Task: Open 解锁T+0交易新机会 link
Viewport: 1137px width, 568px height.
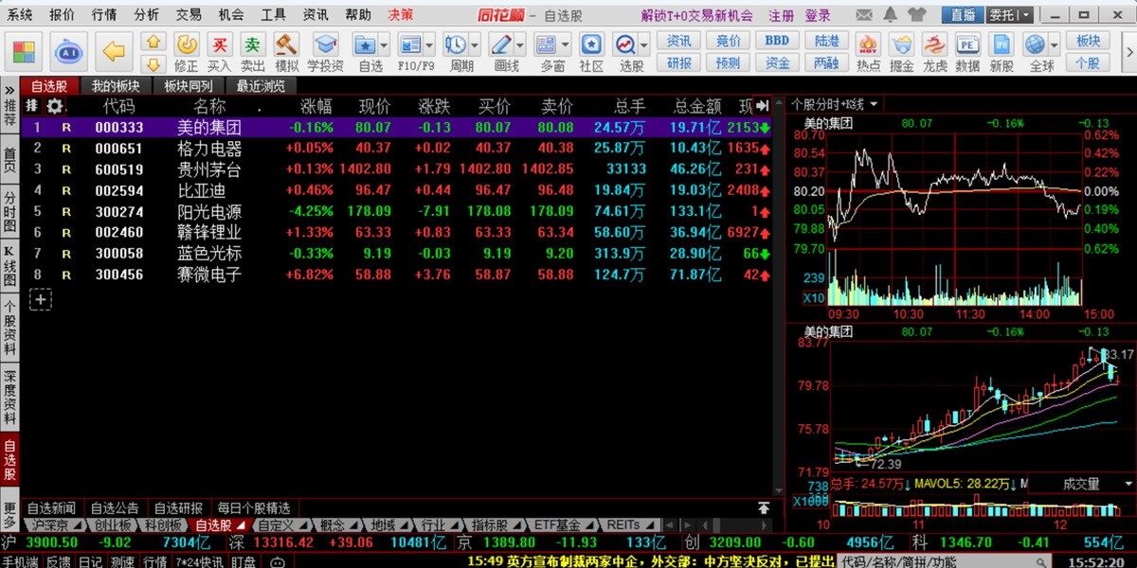Action: (695, 15)
